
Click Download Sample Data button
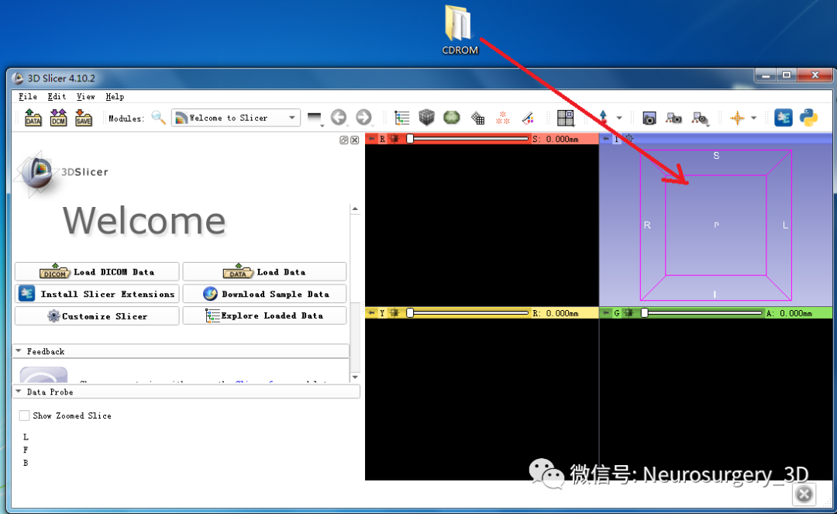pos(264,294)
